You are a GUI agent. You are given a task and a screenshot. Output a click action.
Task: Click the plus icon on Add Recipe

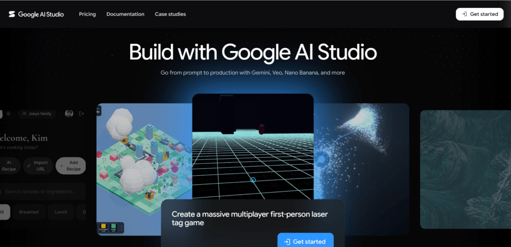click(61, 166)
